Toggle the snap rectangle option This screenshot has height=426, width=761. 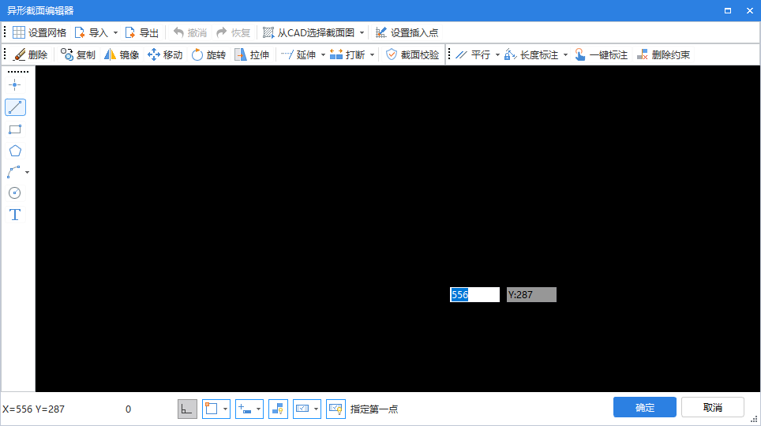point(212,409)
